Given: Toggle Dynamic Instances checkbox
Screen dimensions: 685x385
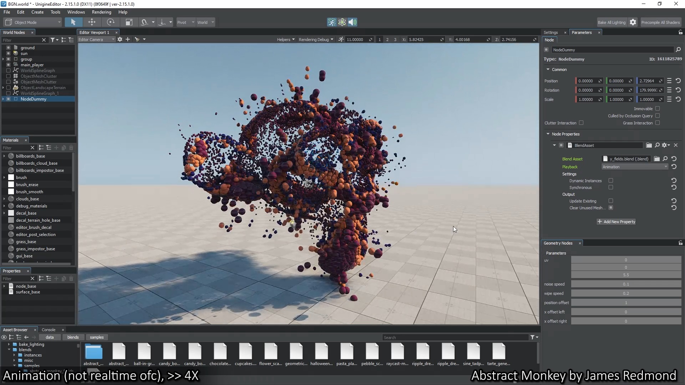Looking at the screenshot, I should click(611, 180).
